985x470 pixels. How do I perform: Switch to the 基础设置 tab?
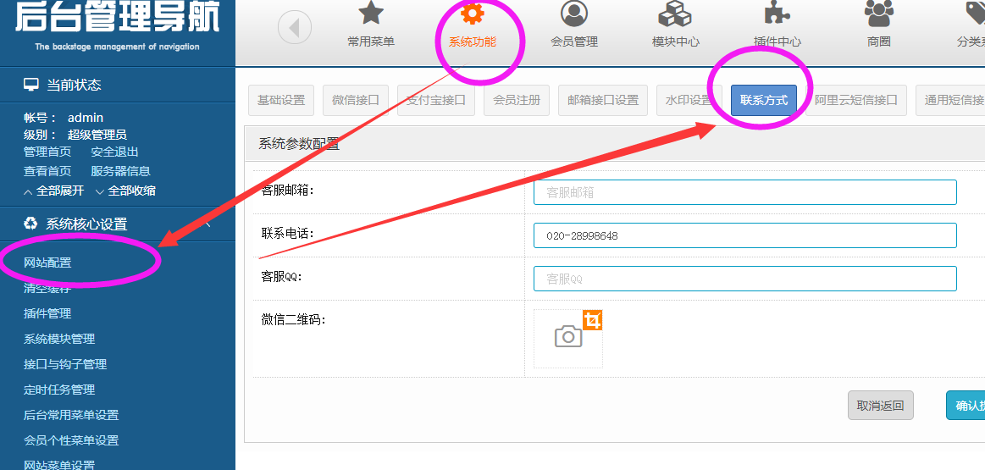pos(281,101)
